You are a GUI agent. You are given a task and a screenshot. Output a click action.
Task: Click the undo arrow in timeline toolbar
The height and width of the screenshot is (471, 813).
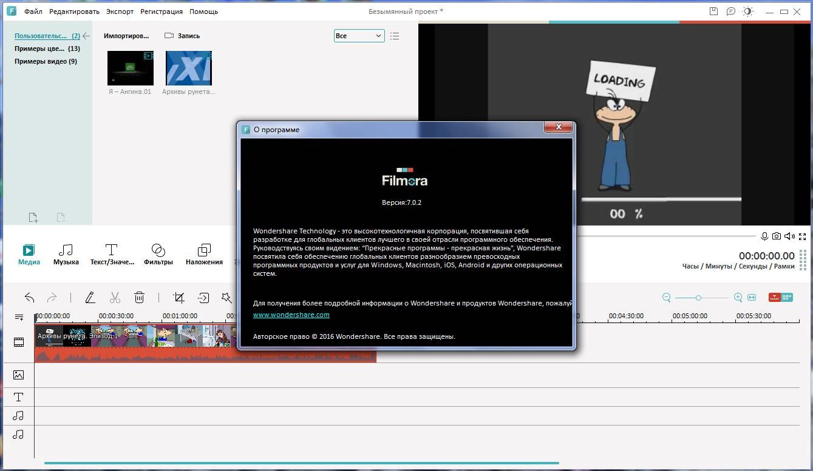29,298
